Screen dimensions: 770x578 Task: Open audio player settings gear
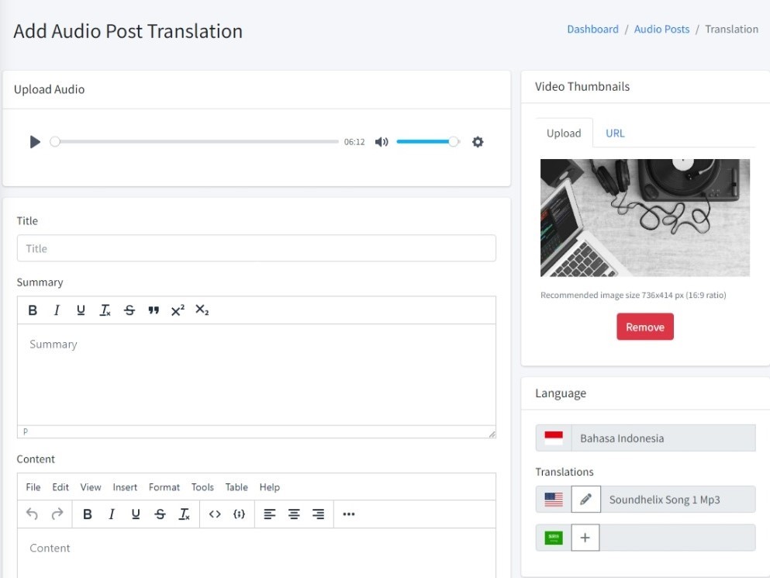coord(478,142)
